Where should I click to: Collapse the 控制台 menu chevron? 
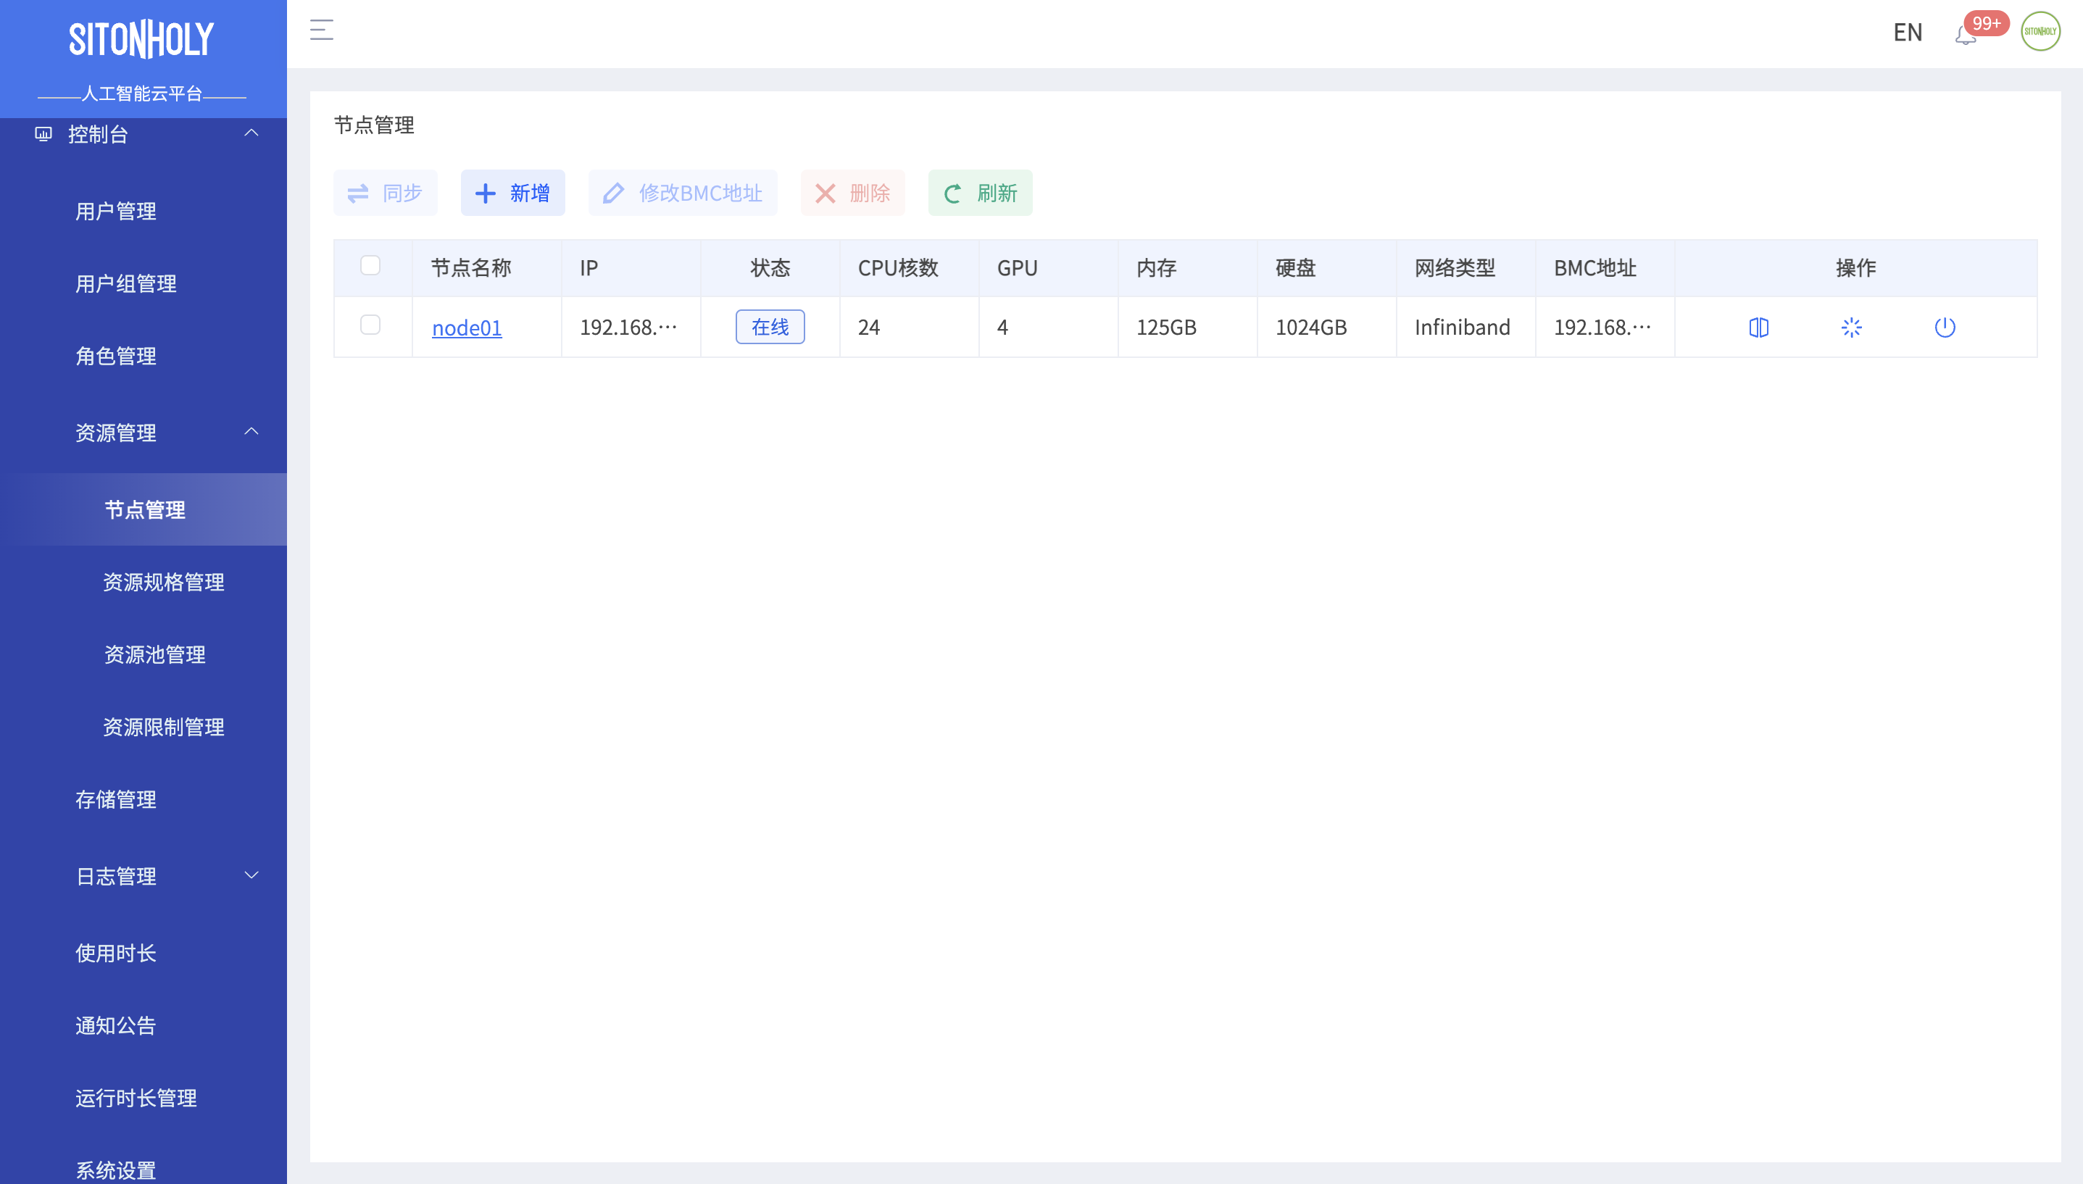point(251,133)
